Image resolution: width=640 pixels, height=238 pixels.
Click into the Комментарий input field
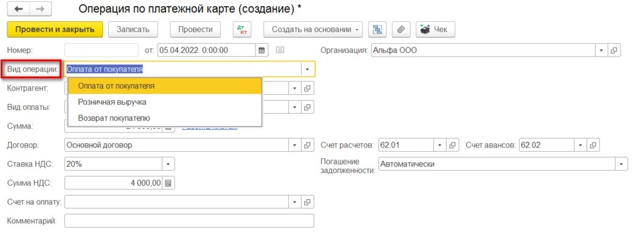[x=189, y=221]
